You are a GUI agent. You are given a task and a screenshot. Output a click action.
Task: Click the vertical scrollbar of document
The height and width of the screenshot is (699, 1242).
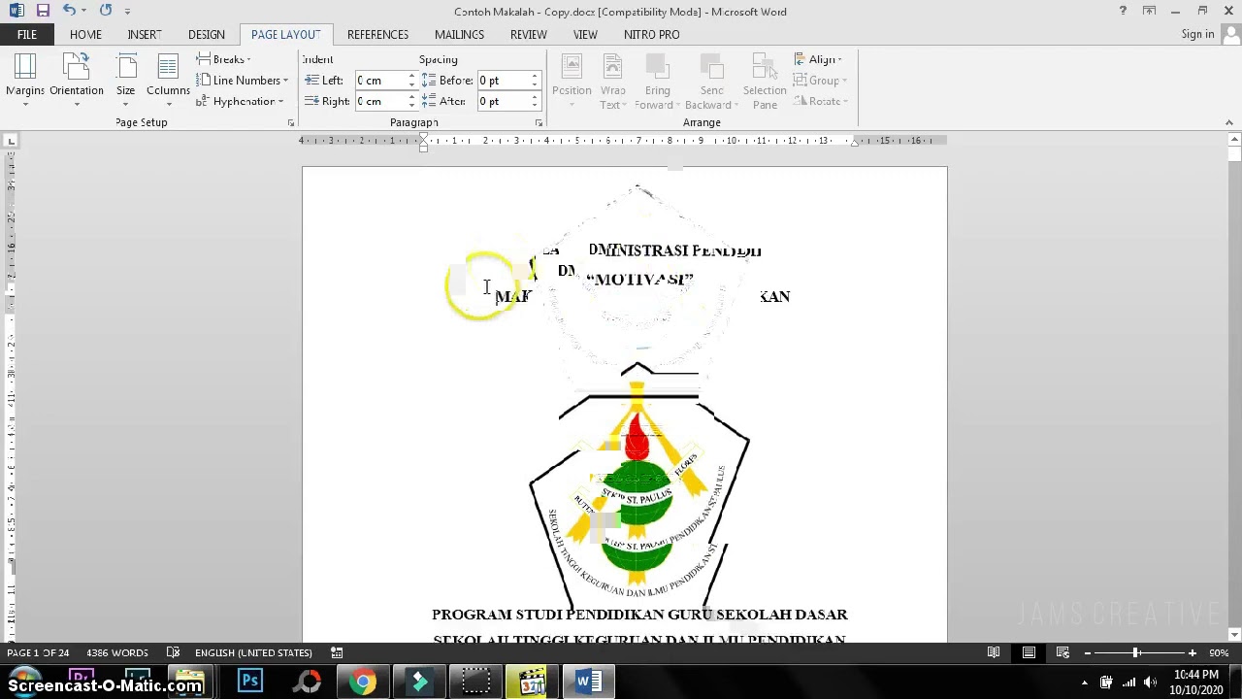[1233, 388]
